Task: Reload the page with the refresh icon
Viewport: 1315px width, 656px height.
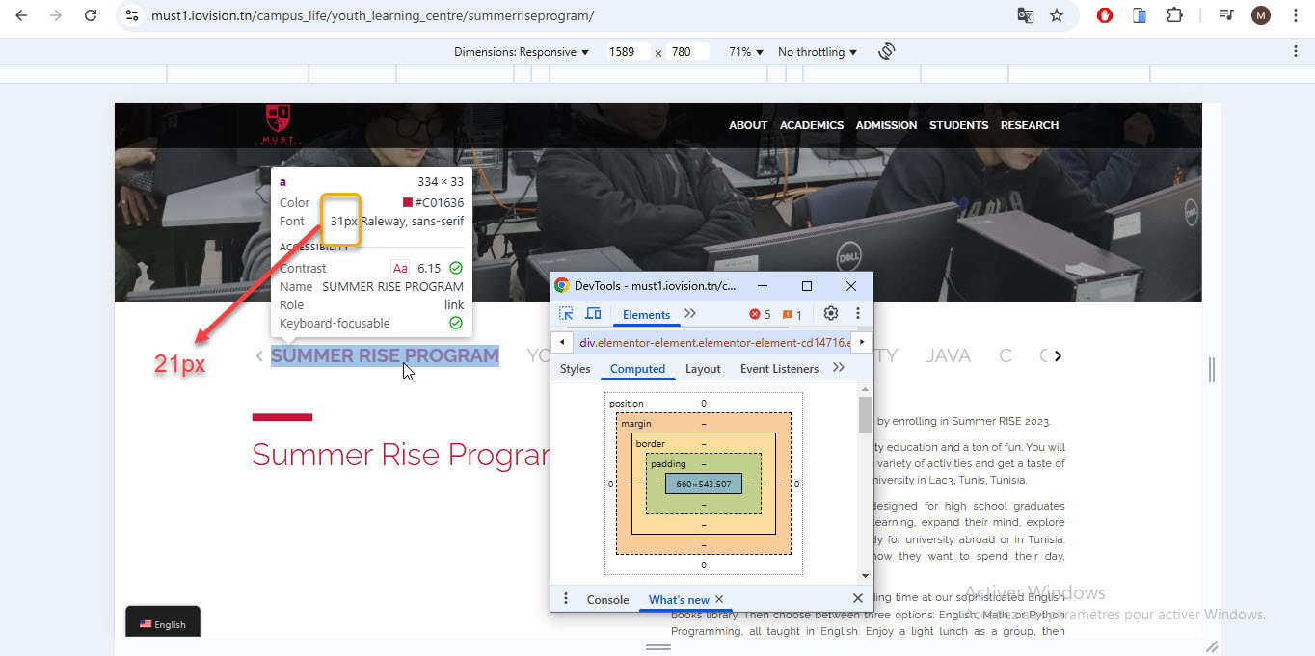Action: tap(91, 15)
